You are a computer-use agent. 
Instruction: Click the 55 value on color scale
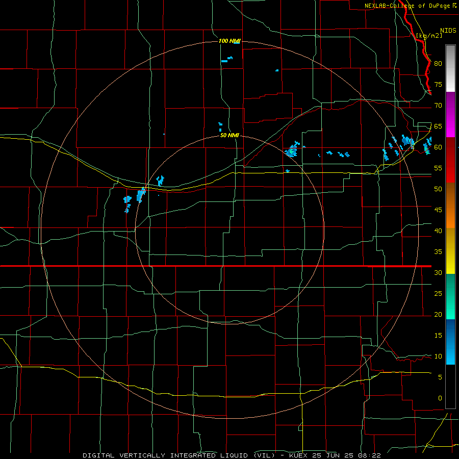(438, 168)
